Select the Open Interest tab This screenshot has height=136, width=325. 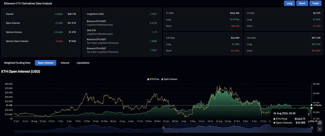[x=46, y=63]
